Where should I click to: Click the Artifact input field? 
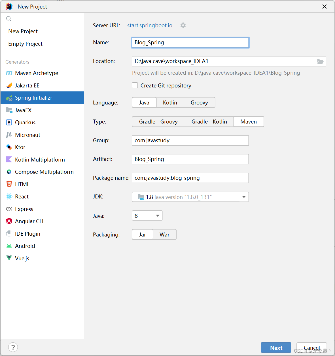190,159
